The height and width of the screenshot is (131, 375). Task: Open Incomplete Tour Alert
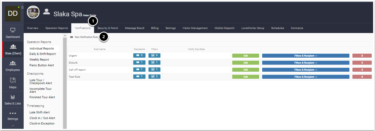coord(41,90)
